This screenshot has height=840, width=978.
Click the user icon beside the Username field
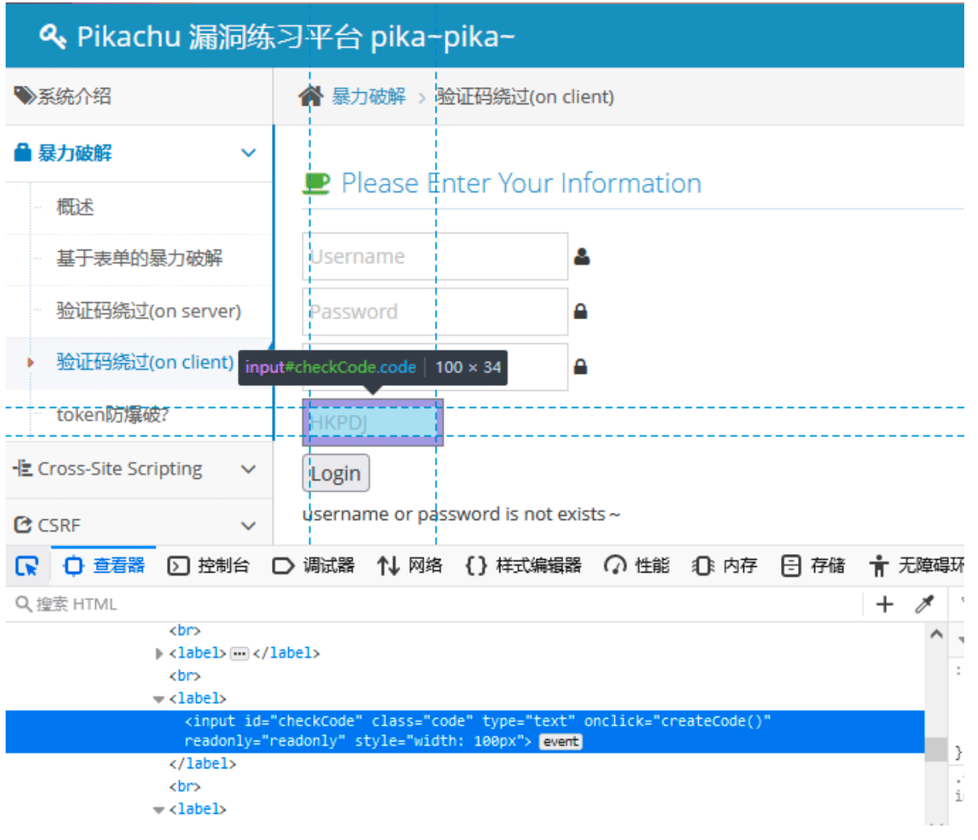point(582,257)
